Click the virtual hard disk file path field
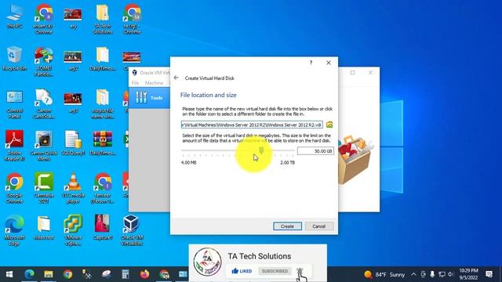 (252, 125)
